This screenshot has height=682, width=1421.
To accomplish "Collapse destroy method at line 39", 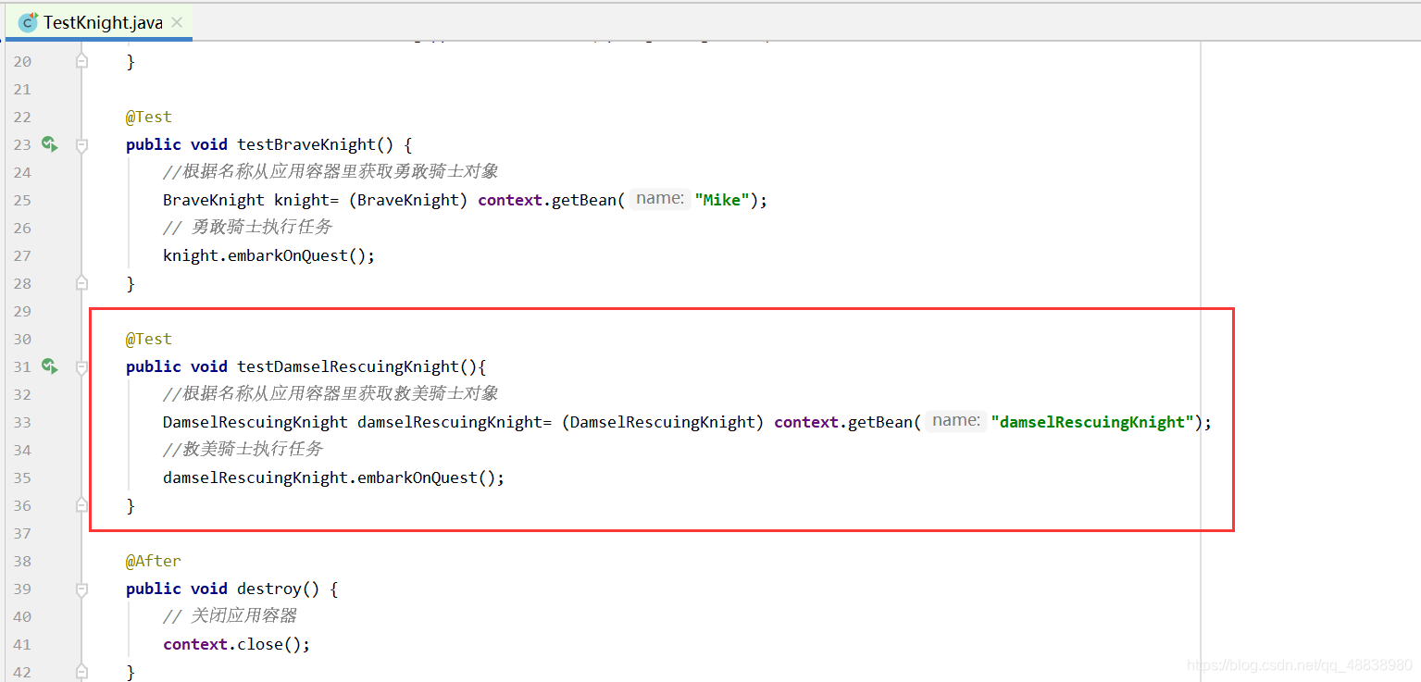I will pyautogui.click(x=81, y=589).
